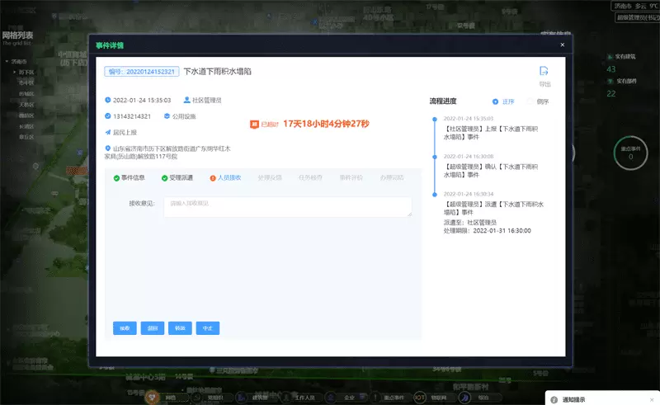
Task: Click the IOT 物联网 icon in bottom toolbar
Action: (x=420, y=397)
